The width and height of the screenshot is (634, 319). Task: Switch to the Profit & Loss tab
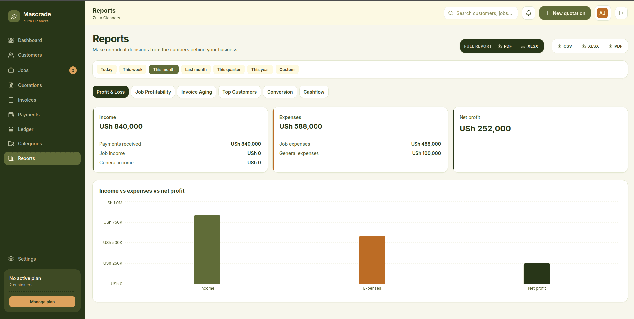click(x=111, y=92)
